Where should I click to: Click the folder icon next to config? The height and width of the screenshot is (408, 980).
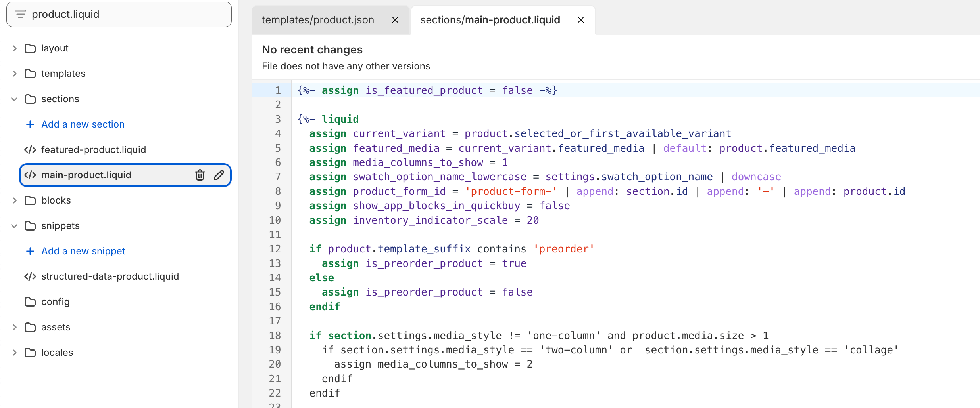pyautogui.click(x=30, y=301)
